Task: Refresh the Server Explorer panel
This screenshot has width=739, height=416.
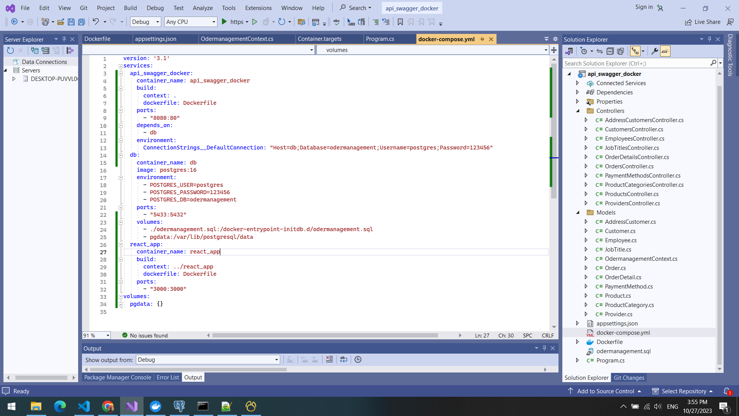Action: (10, 50)
